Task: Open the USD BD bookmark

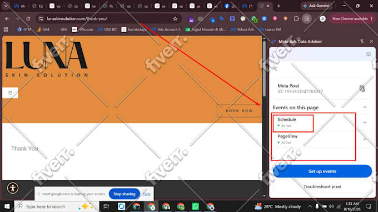Action: coord(107,29)
